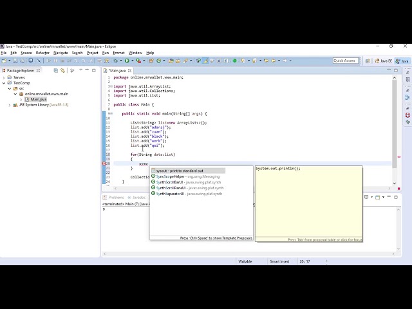
Task: Select Main.java in Package Explorer
Action: 39,99
